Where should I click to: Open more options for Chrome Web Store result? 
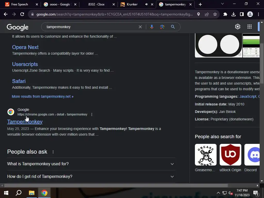92,114
